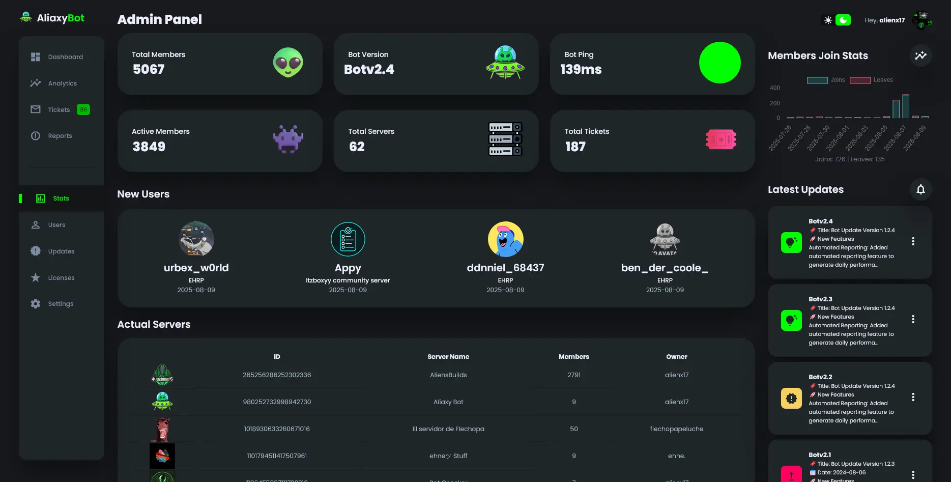Open Settings from the sidebar
The width and height of the screenshot is (951, 482).
point(61,304)
